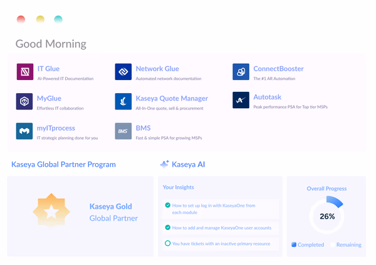The width and height of the screenshot is (376, 265).
Task: Click 'Peak performance PSA for Top tier MSPs'
Action: click(x=290, y=107)
